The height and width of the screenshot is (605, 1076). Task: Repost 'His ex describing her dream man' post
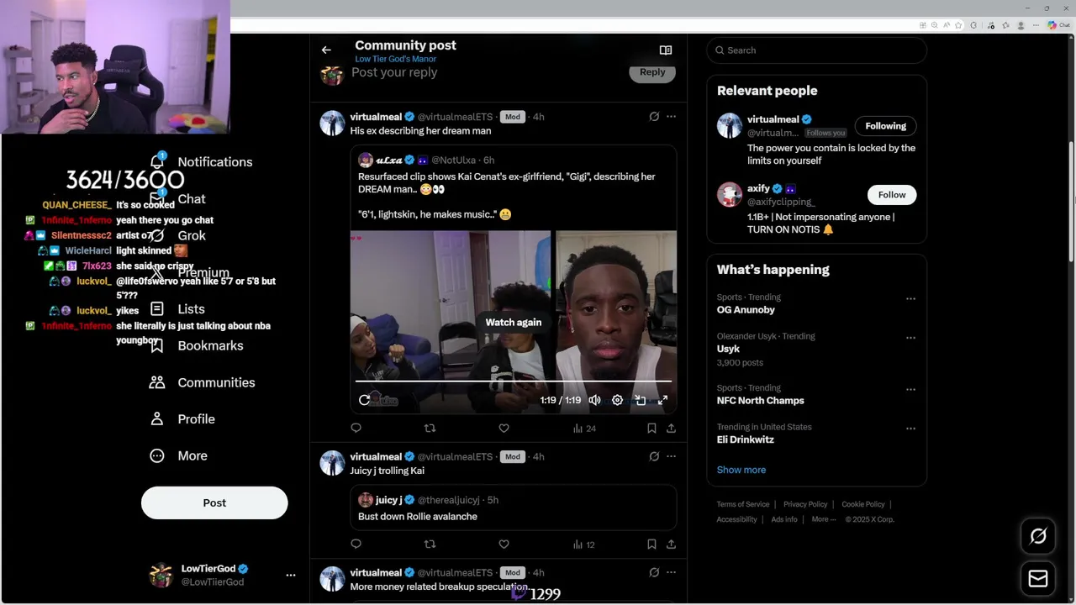[430, 429]
